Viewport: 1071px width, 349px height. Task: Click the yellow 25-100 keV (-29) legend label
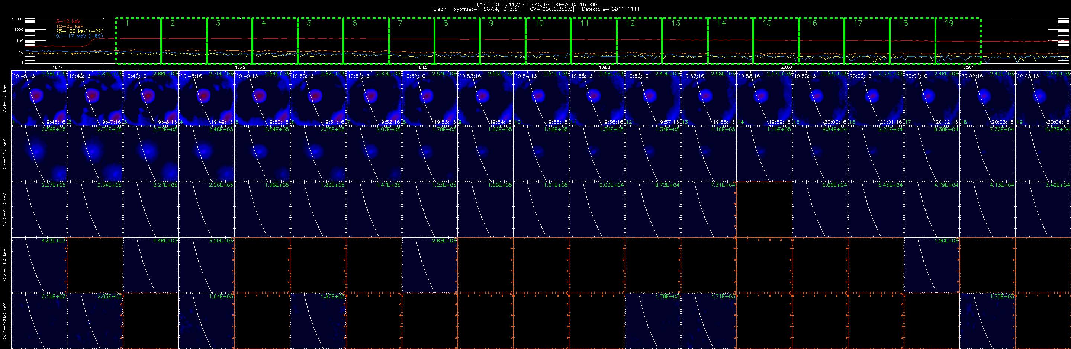coord(80,31)
